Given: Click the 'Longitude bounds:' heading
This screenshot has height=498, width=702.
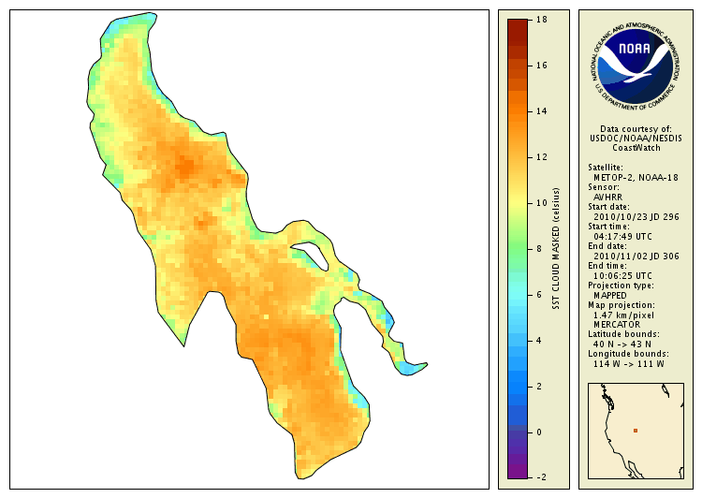Looking at the screenshot, I should tap(628, 354).
